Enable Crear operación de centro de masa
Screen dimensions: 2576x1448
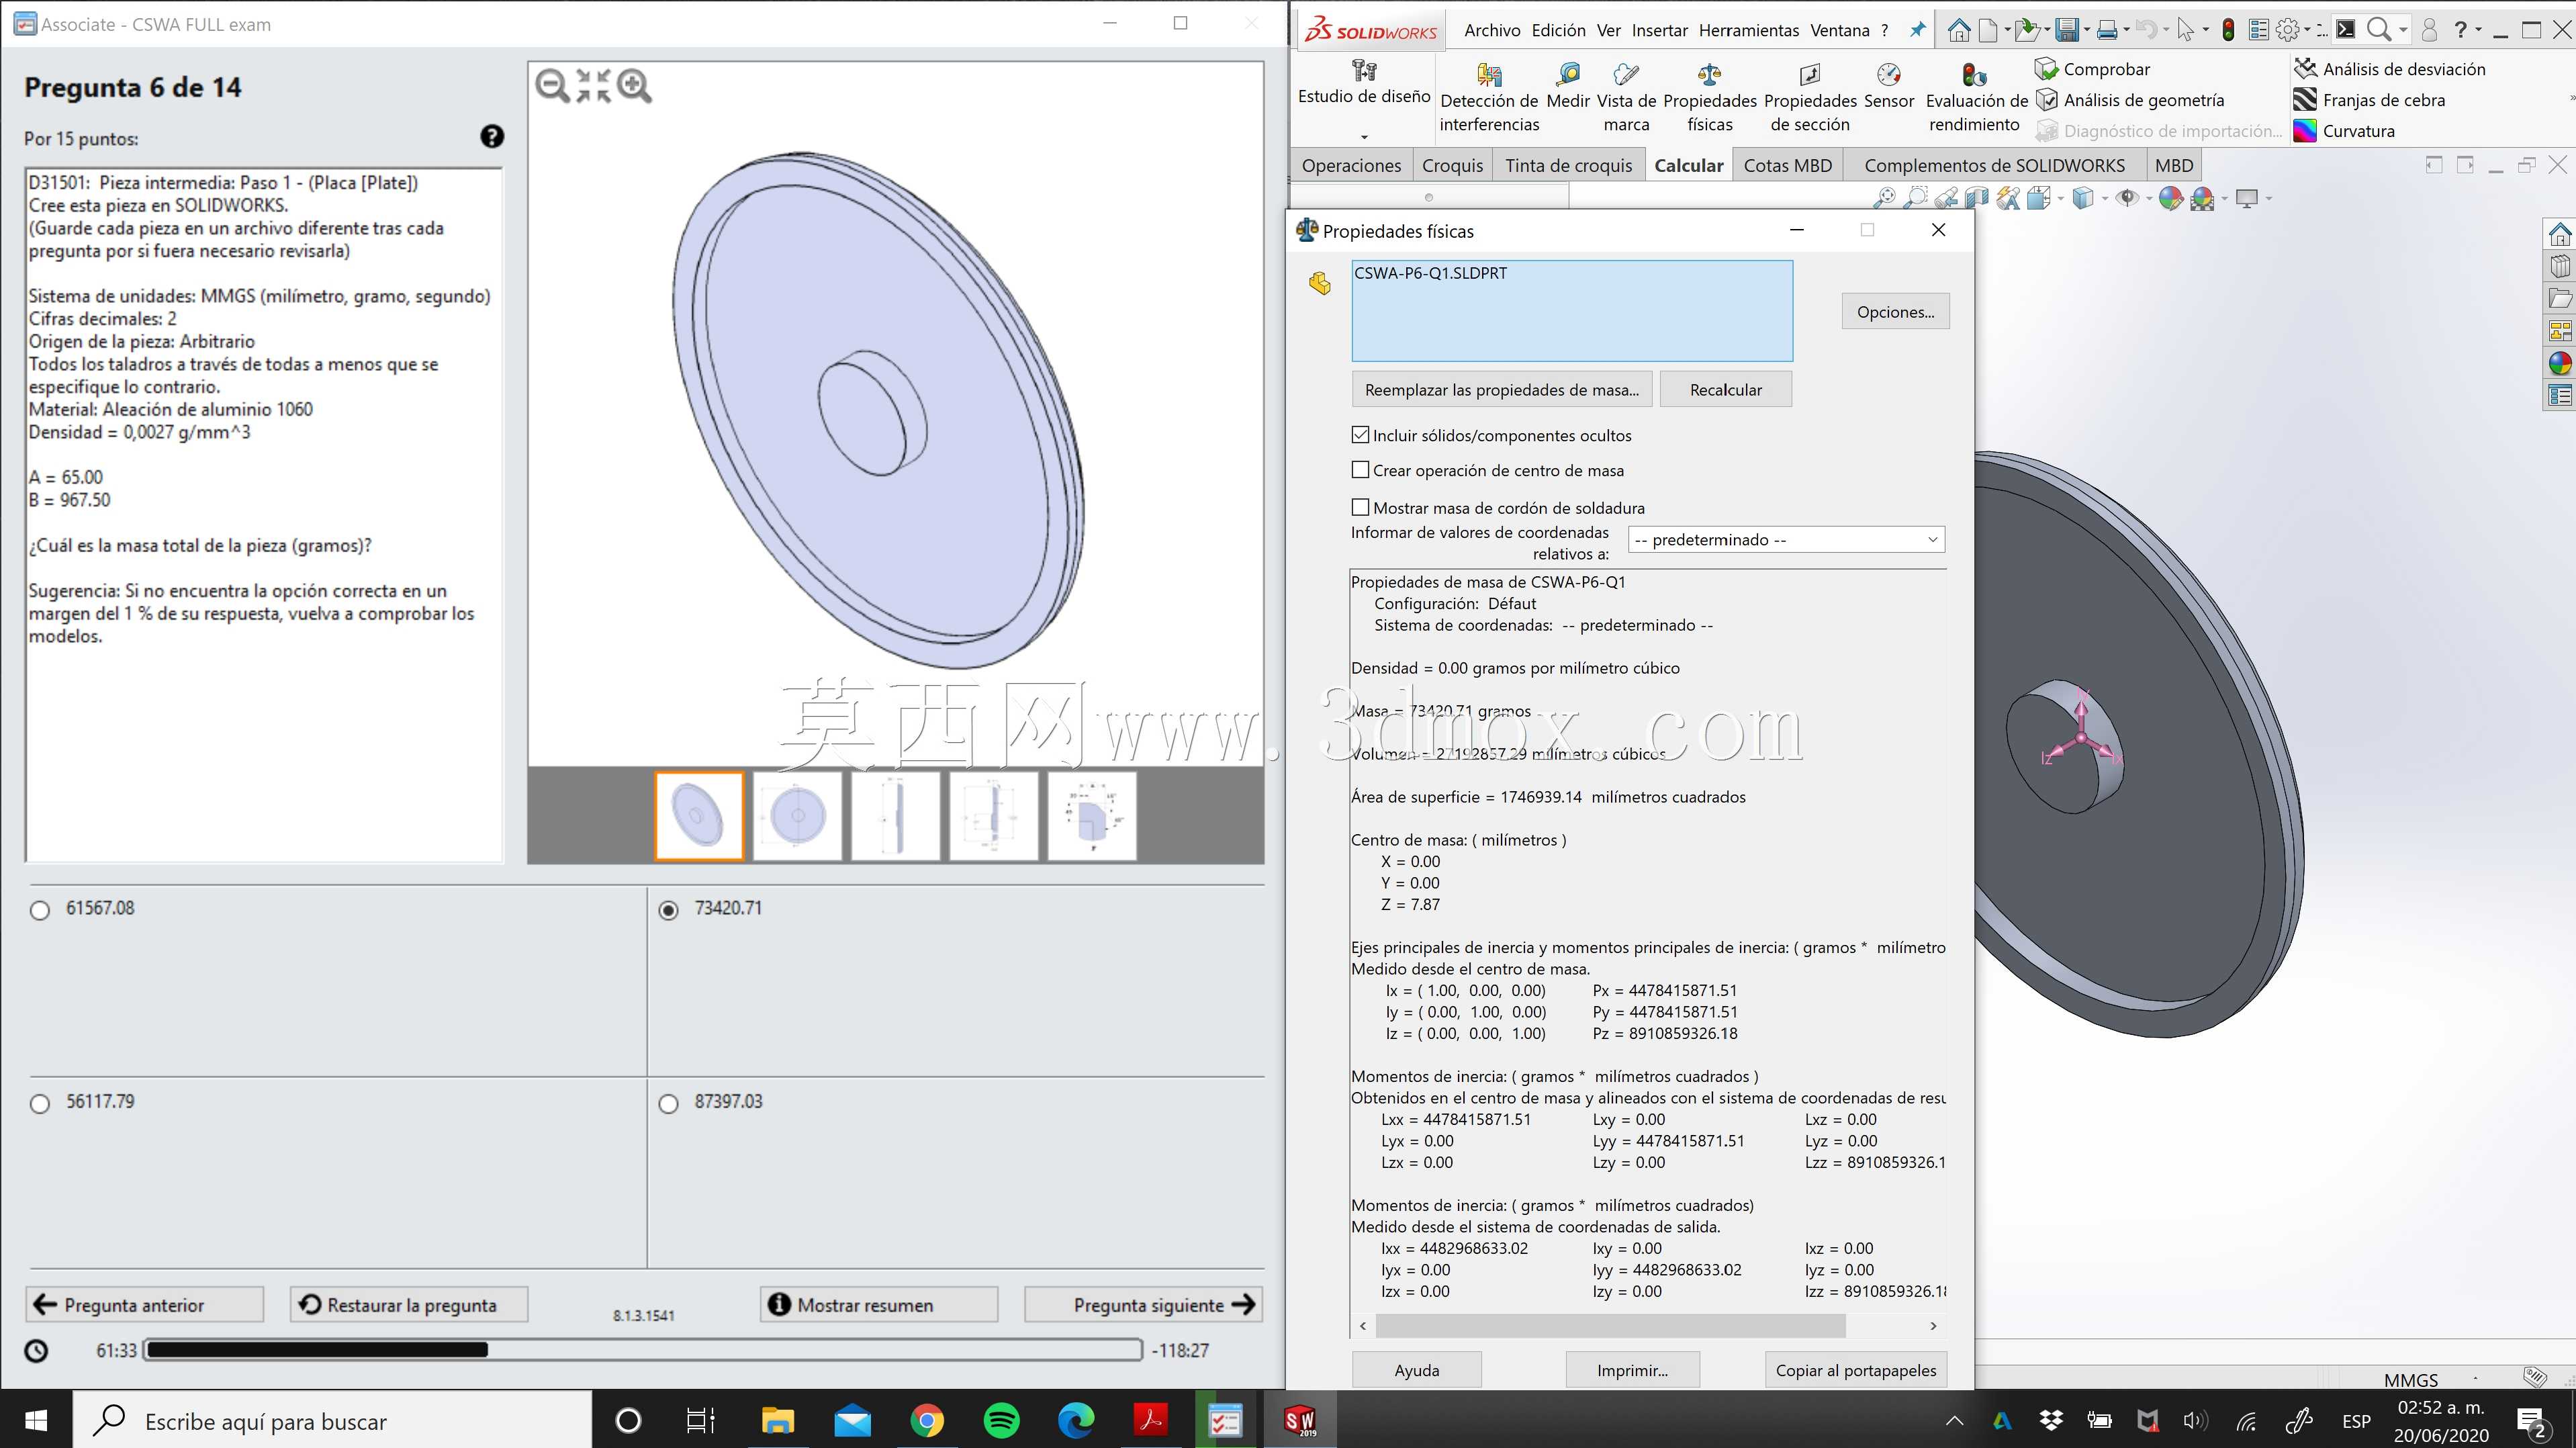point(1360,469)
